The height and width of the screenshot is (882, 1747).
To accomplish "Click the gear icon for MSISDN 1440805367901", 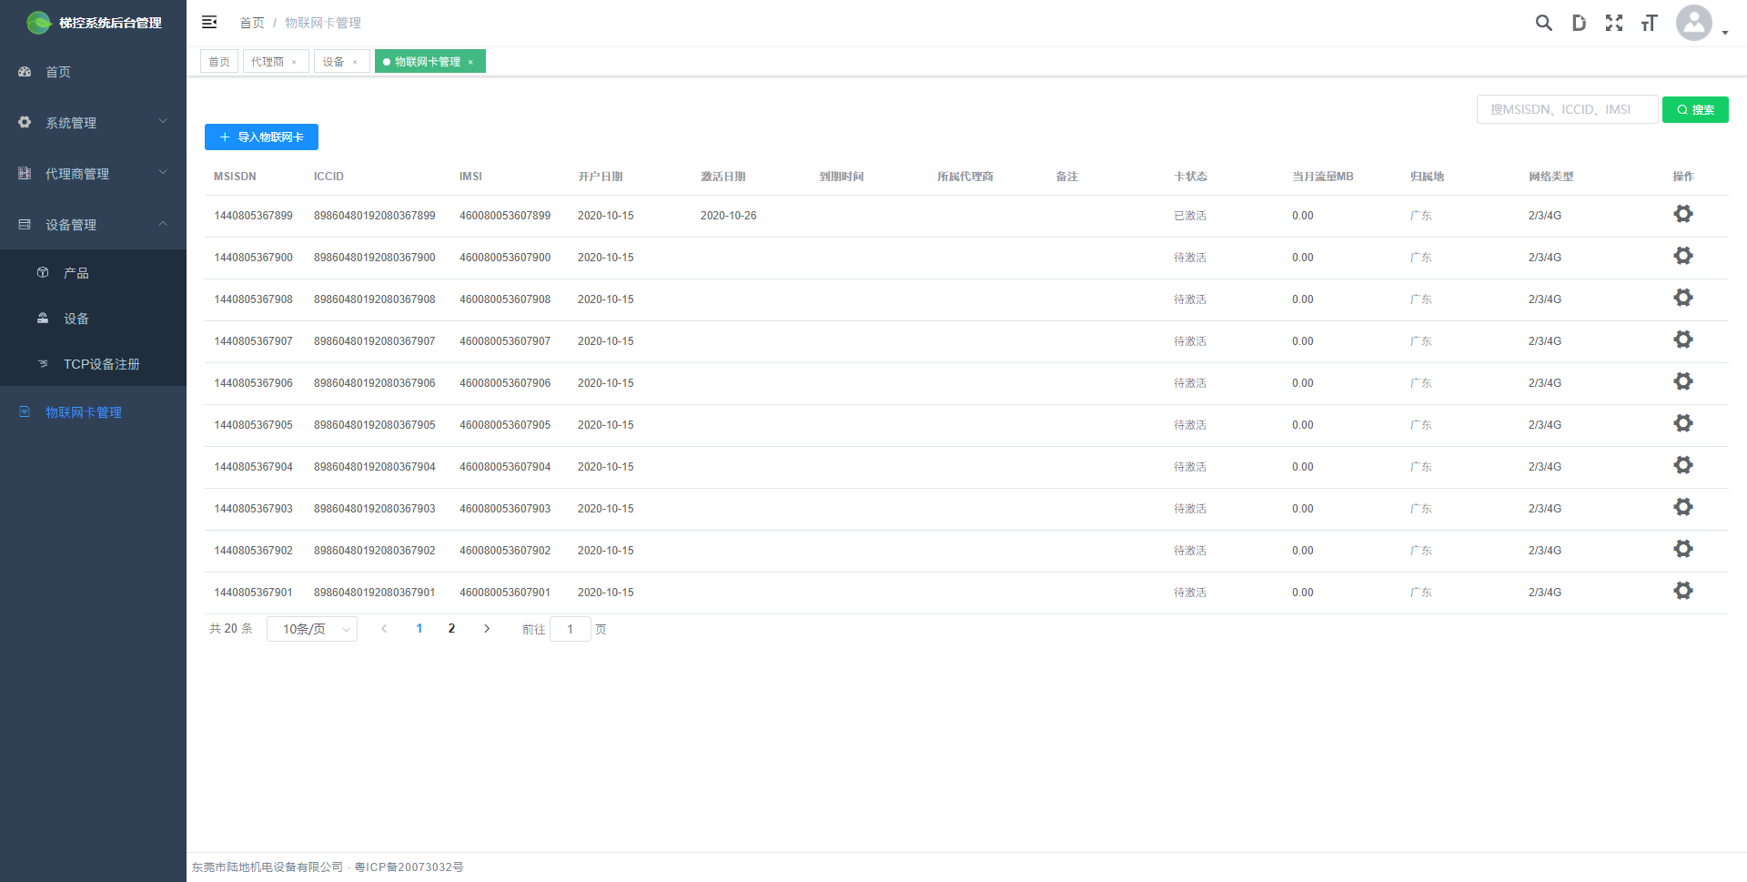I will 1683,591.
